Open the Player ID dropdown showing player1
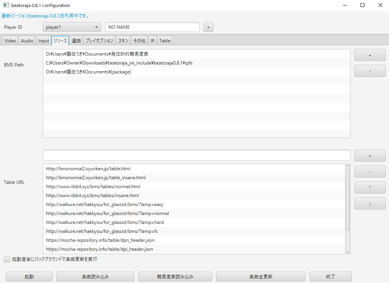 pos(72,27)
